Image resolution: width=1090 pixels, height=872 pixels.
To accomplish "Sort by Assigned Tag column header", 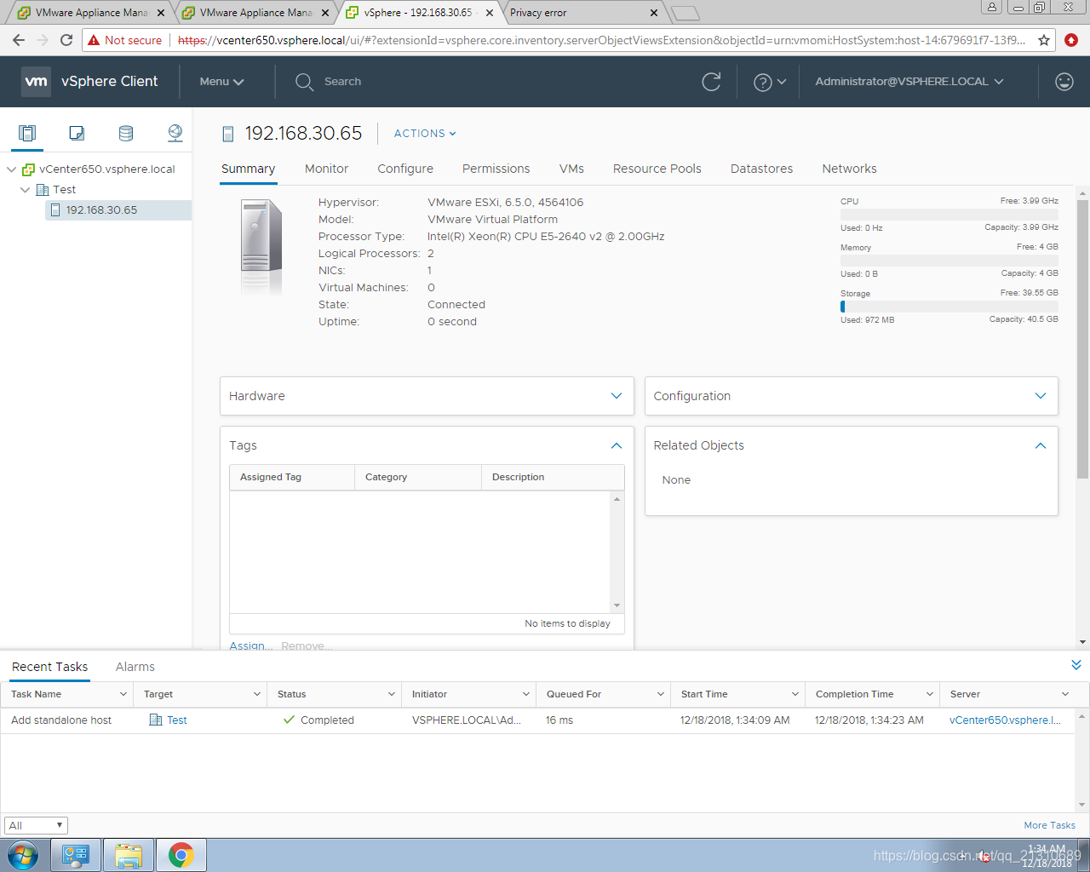I will [291, 477].
